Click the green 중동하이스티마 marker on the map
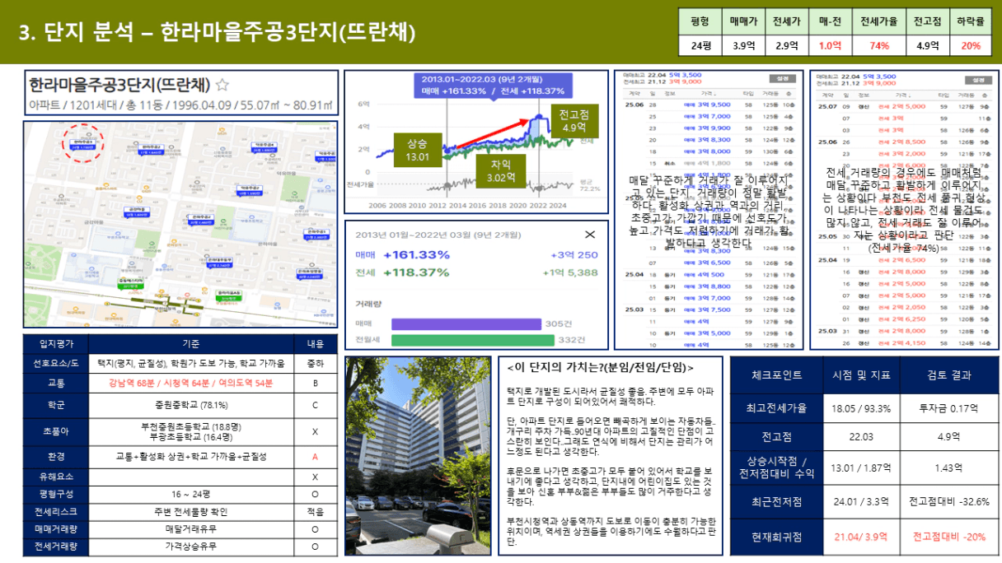 tap(129, 284)
